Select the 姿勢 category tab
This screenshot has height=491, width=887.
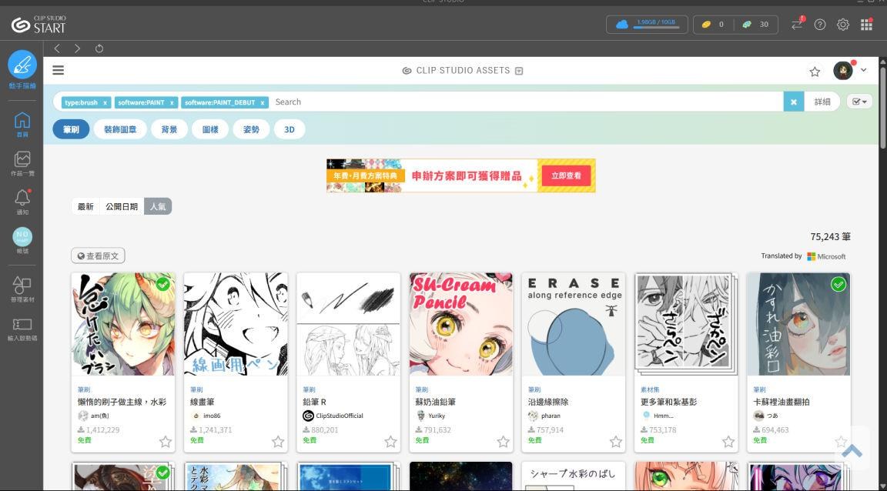[x=251, y=129]
